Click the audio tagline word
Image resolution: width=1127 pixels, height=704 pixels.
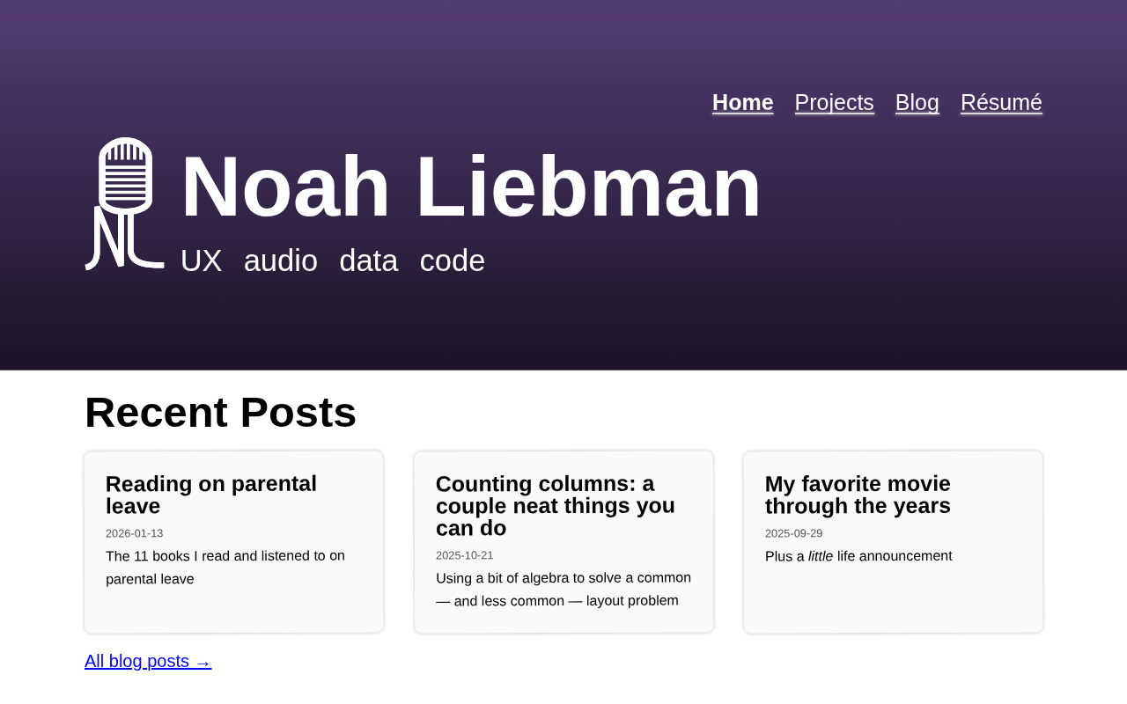[x=281, y=260]
